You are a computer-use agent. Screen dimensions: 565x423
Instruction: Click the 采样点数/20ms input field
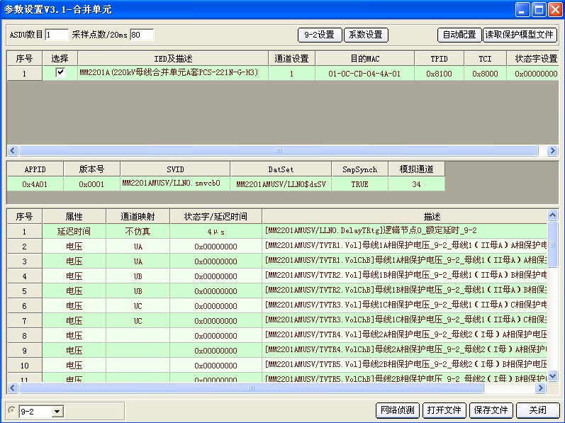142,35
